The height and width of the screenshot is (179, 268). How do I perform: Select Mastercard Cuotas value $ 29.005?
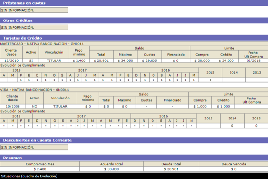pos(150,60)
